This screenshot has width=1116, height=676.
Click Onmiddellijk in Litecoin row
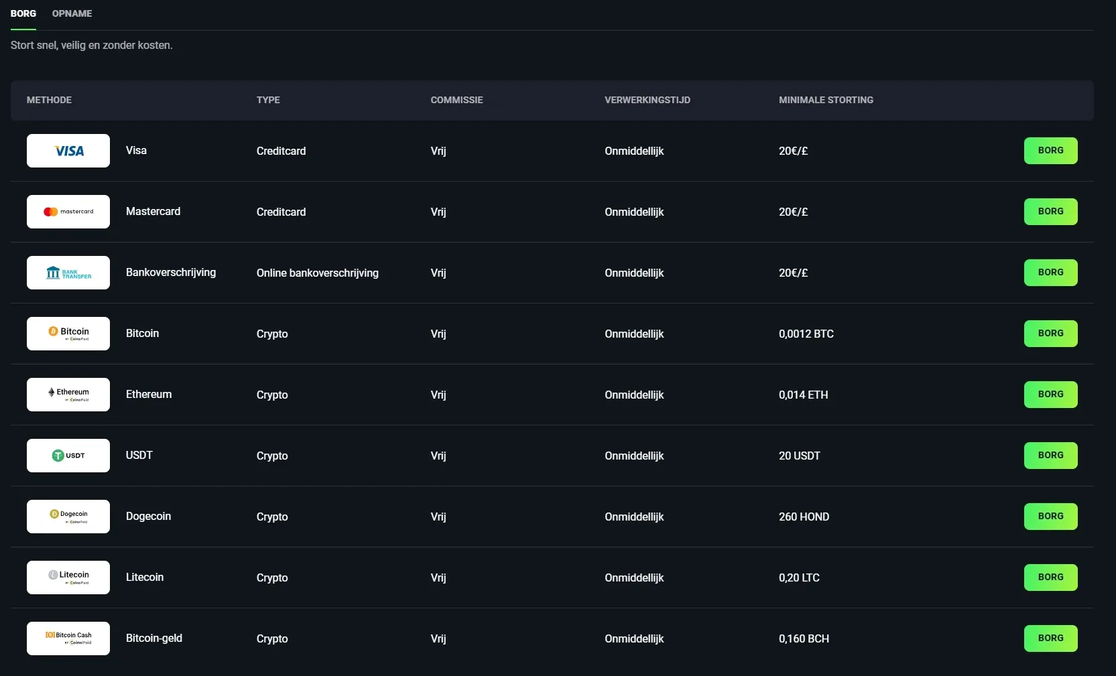[634, 578]
